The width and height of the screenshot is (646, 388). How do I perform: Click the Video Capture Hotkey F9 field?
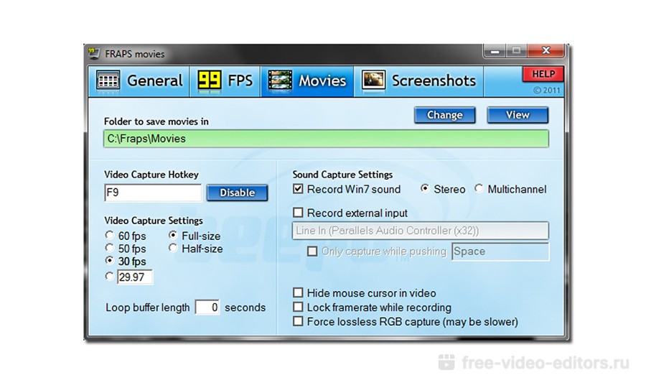153,193
